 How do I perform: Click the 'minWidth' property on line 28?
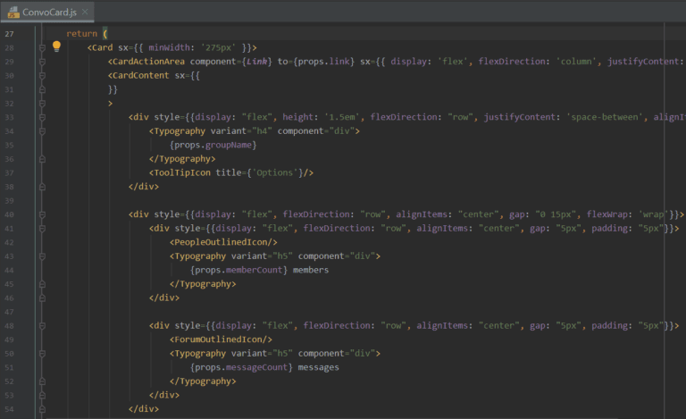click(169, 47)
